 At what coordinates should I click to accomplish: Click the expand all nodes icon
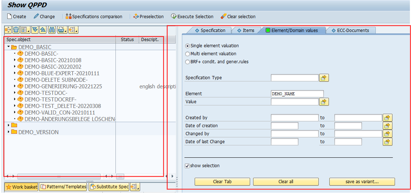34,30
